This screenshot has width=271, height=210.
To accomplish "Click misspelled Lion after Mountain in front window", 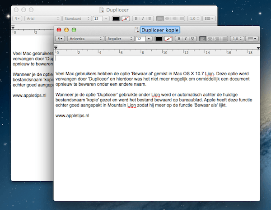I will [x=132, y=105].
